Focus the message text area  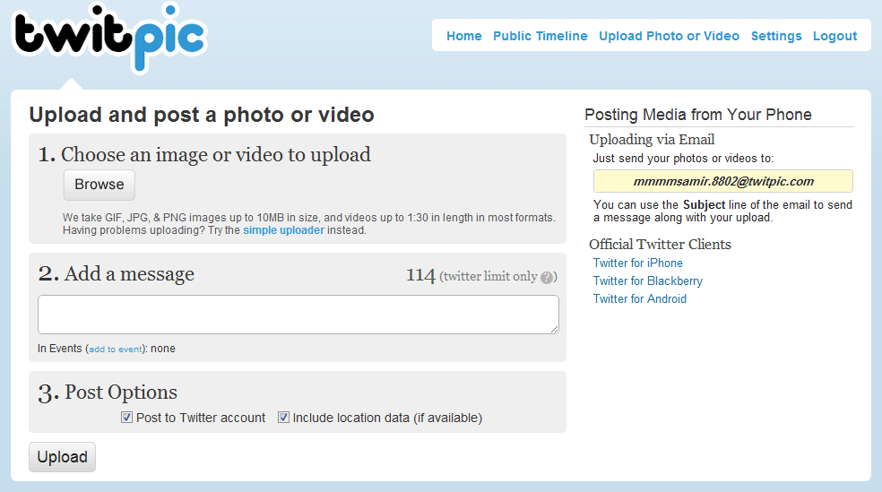298,315
